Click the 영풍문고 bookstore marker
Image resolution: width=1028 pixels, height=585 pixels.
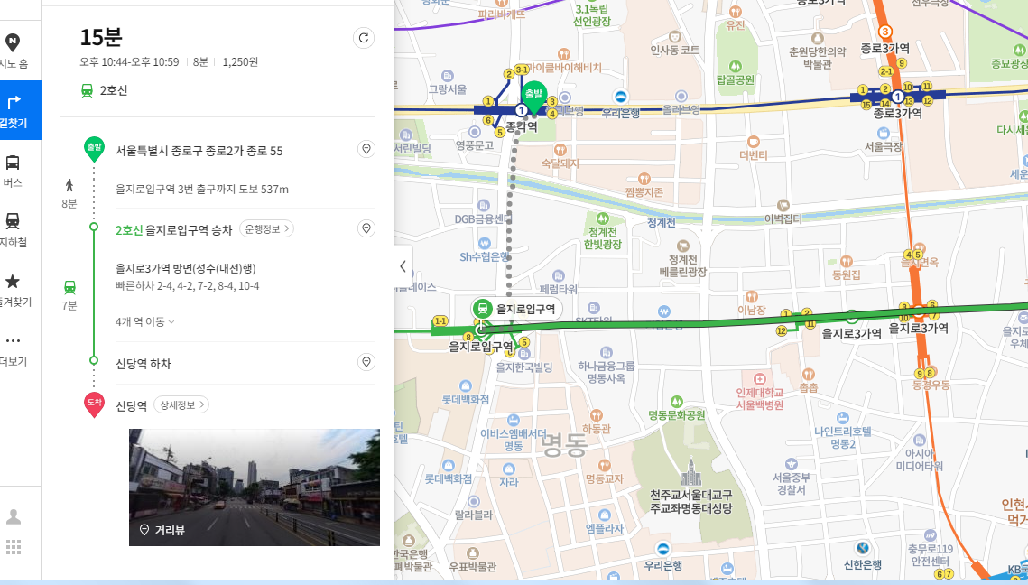475,132
